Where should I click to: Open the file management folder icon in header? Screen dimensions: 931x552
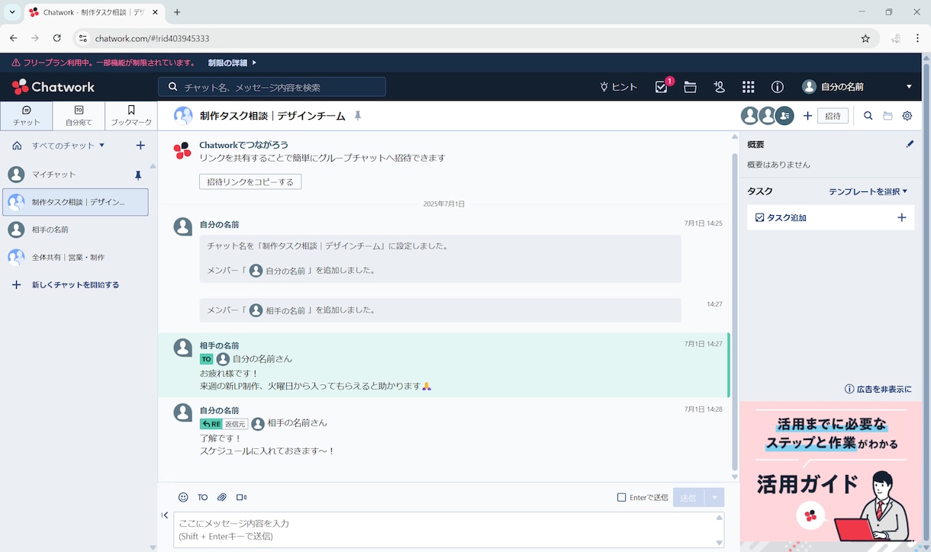click(690, 87)
